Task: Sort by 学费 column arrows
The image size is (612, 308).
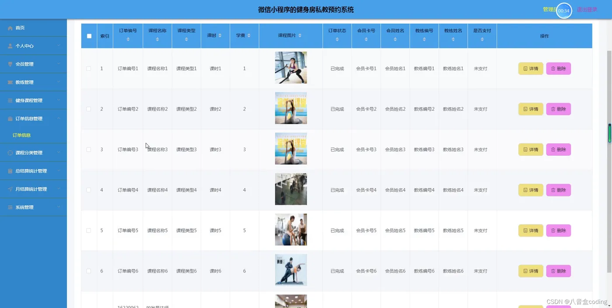Action: click(x=249, y=35)
